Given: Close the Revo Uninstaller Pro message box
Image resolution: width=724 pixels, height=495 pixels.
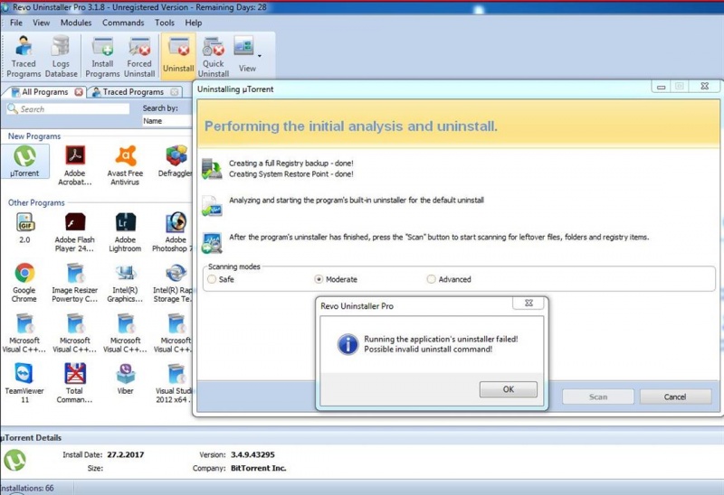Looking at the screenshot, I should (x=529, y=304).
